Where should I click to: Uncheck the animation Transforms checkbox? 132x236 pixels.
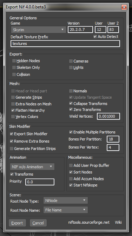tap(12, 174)
